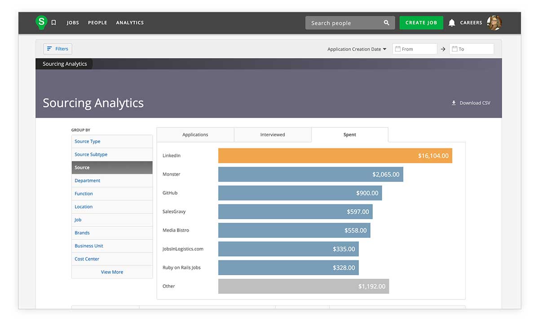Open the Filters button
The height and width of the screenshot is (321, 539).
(x=57, y=49)
